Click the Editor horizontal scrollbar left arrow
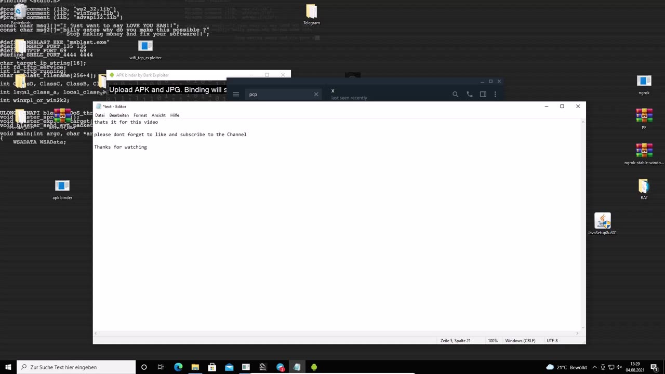665x374 pixels. (96, 333)
